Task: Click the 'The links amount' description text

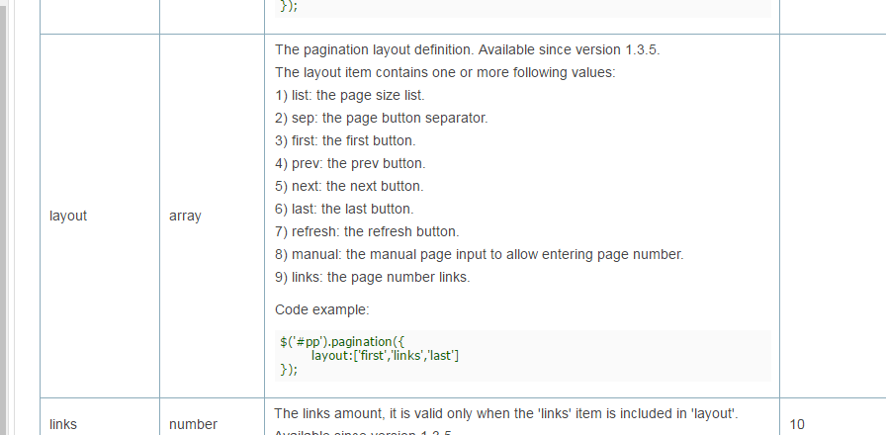Action: (x=505, y=413)
